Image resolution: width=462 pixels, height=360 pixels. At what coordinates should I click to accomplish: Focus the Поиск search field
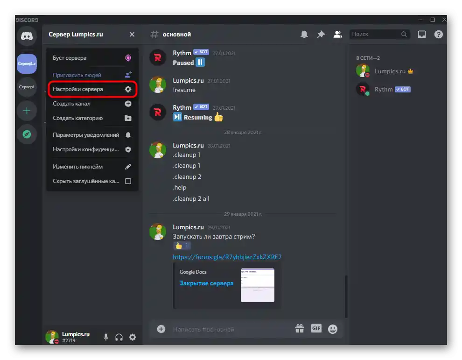click(379, 34)
